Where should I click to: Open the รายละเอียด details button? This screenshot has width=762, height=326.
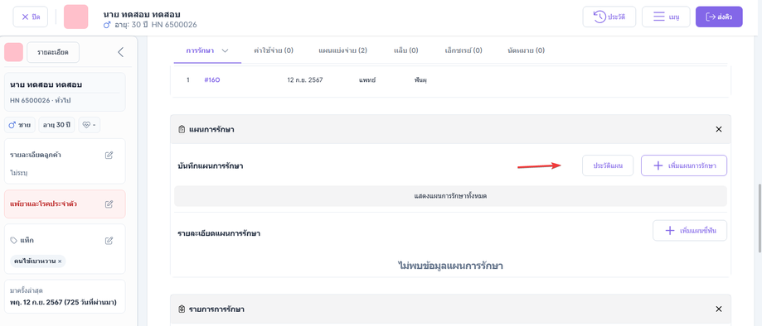[53, 52]
